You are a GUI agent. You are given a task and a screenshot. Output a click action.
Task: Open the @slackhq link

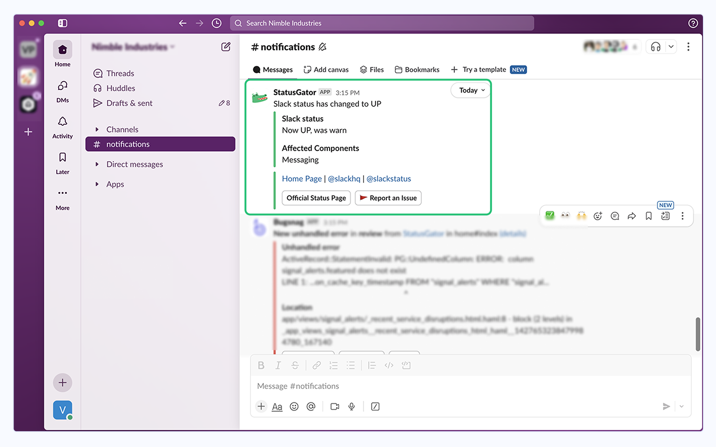[x=344, y=179]
